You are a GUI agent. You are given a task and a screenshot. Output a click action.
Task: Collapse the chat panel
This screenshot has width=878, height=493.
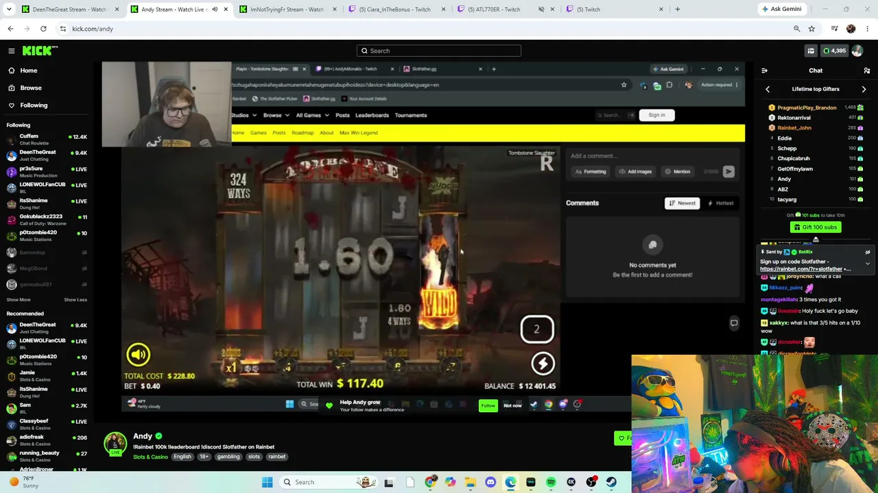(x=765, y=71)
